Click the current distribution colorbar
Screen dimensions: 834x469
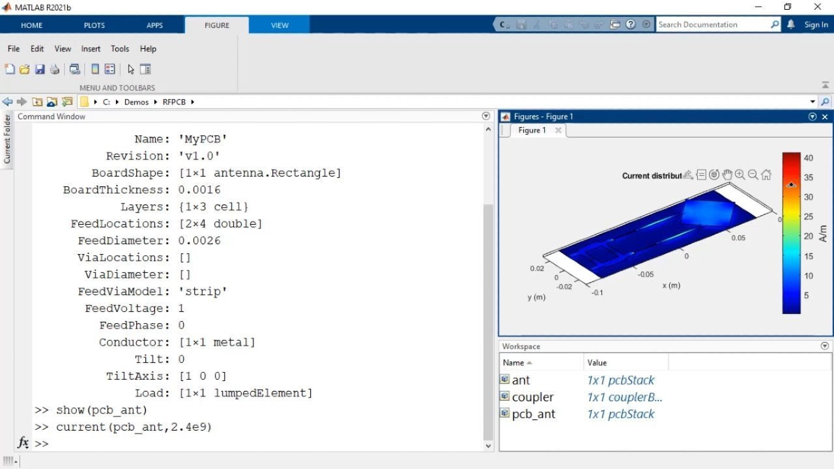pos(791,233)
